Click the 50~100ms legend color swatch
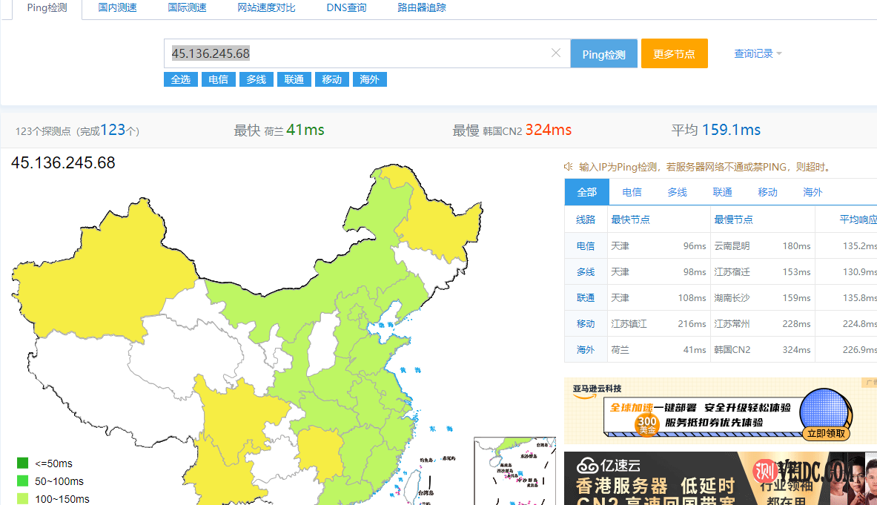Image resolution: width=877 pixels, height=505 pixels. [x=23, y=481]
